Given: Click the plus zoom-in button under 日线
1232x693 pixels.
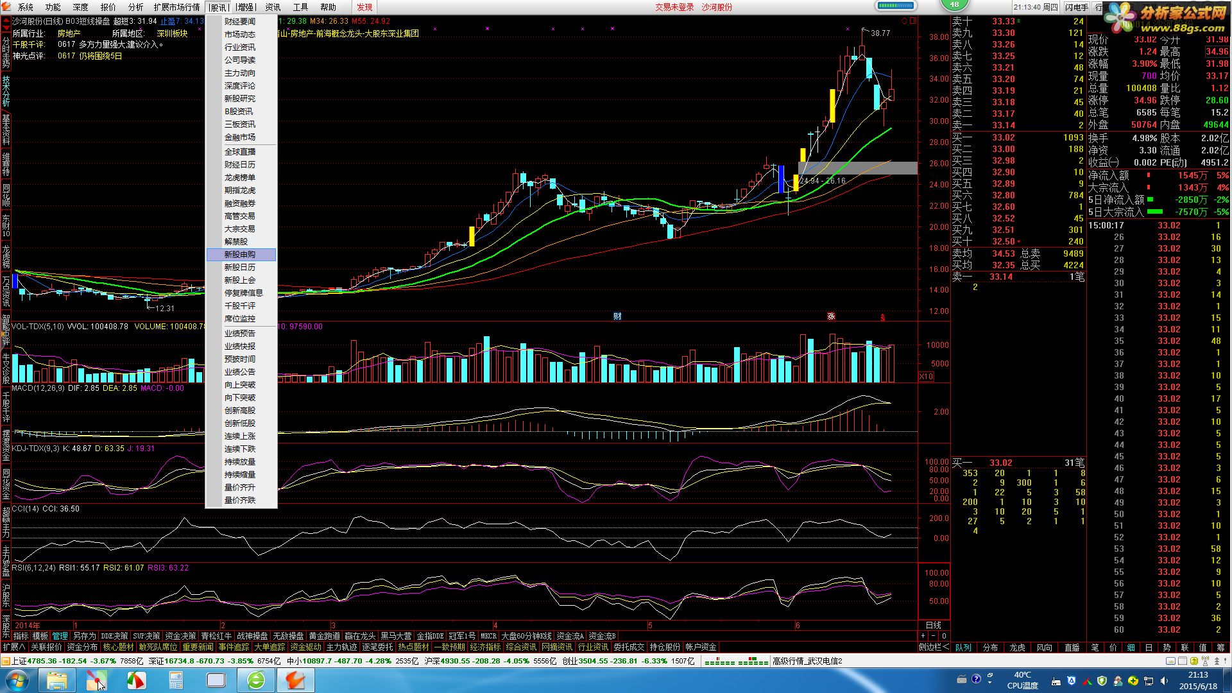Looking at the screenshot, I should [923, 636].
